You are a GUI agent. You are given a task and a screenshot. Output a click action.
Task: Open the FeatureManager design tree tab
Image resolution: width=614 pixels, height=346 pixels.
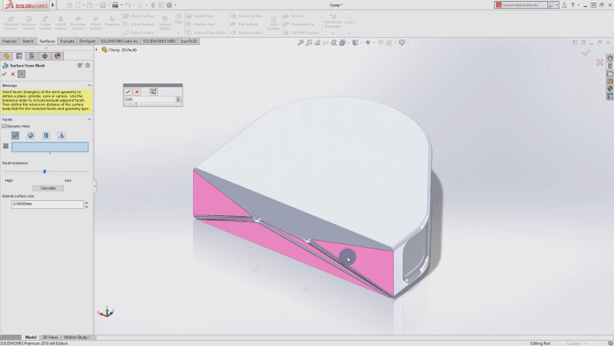(6, 56)
